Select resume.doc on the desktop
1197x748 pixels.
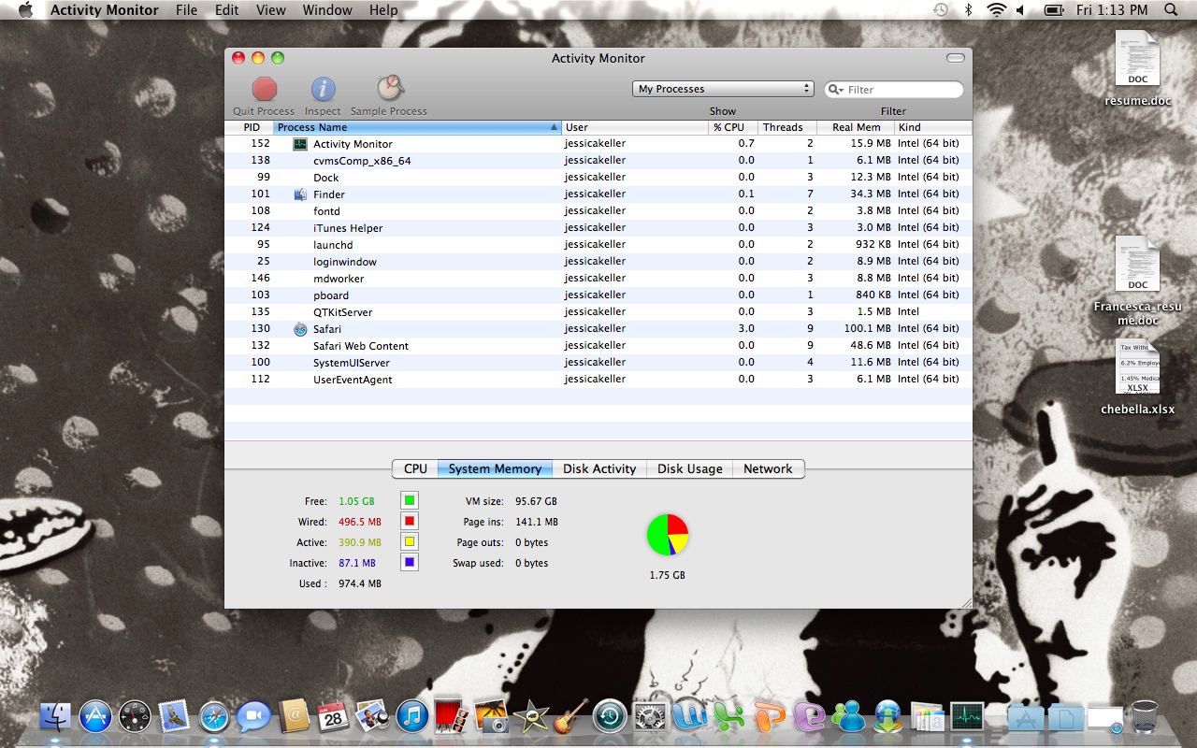1137,69
